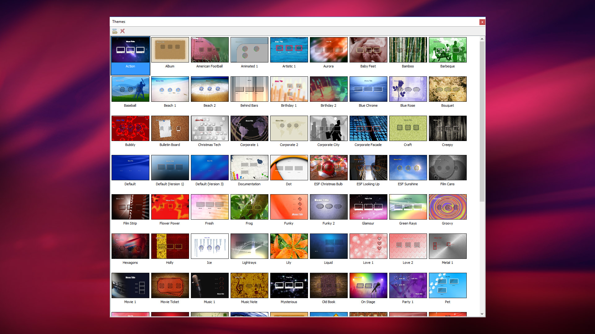This screenshot has width=595, height=334.
Task: Choose the Aurora theme
Action: (328, 49)
